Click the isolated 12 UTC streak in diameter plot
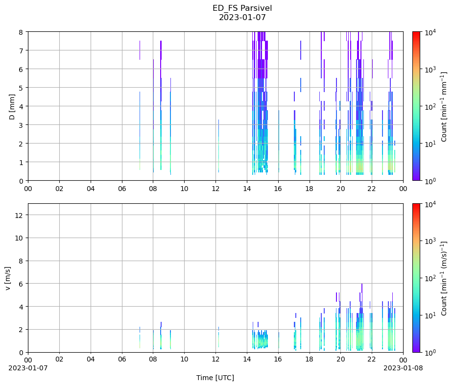Screen dimensions: 454x386 [x=218, y=145]
